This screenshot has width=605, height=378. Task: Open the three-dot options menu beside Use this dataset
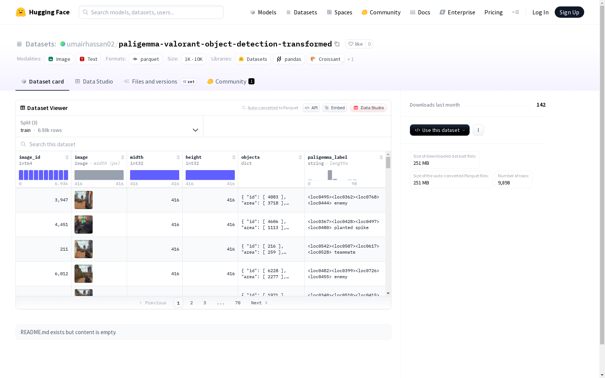(478, 130)
